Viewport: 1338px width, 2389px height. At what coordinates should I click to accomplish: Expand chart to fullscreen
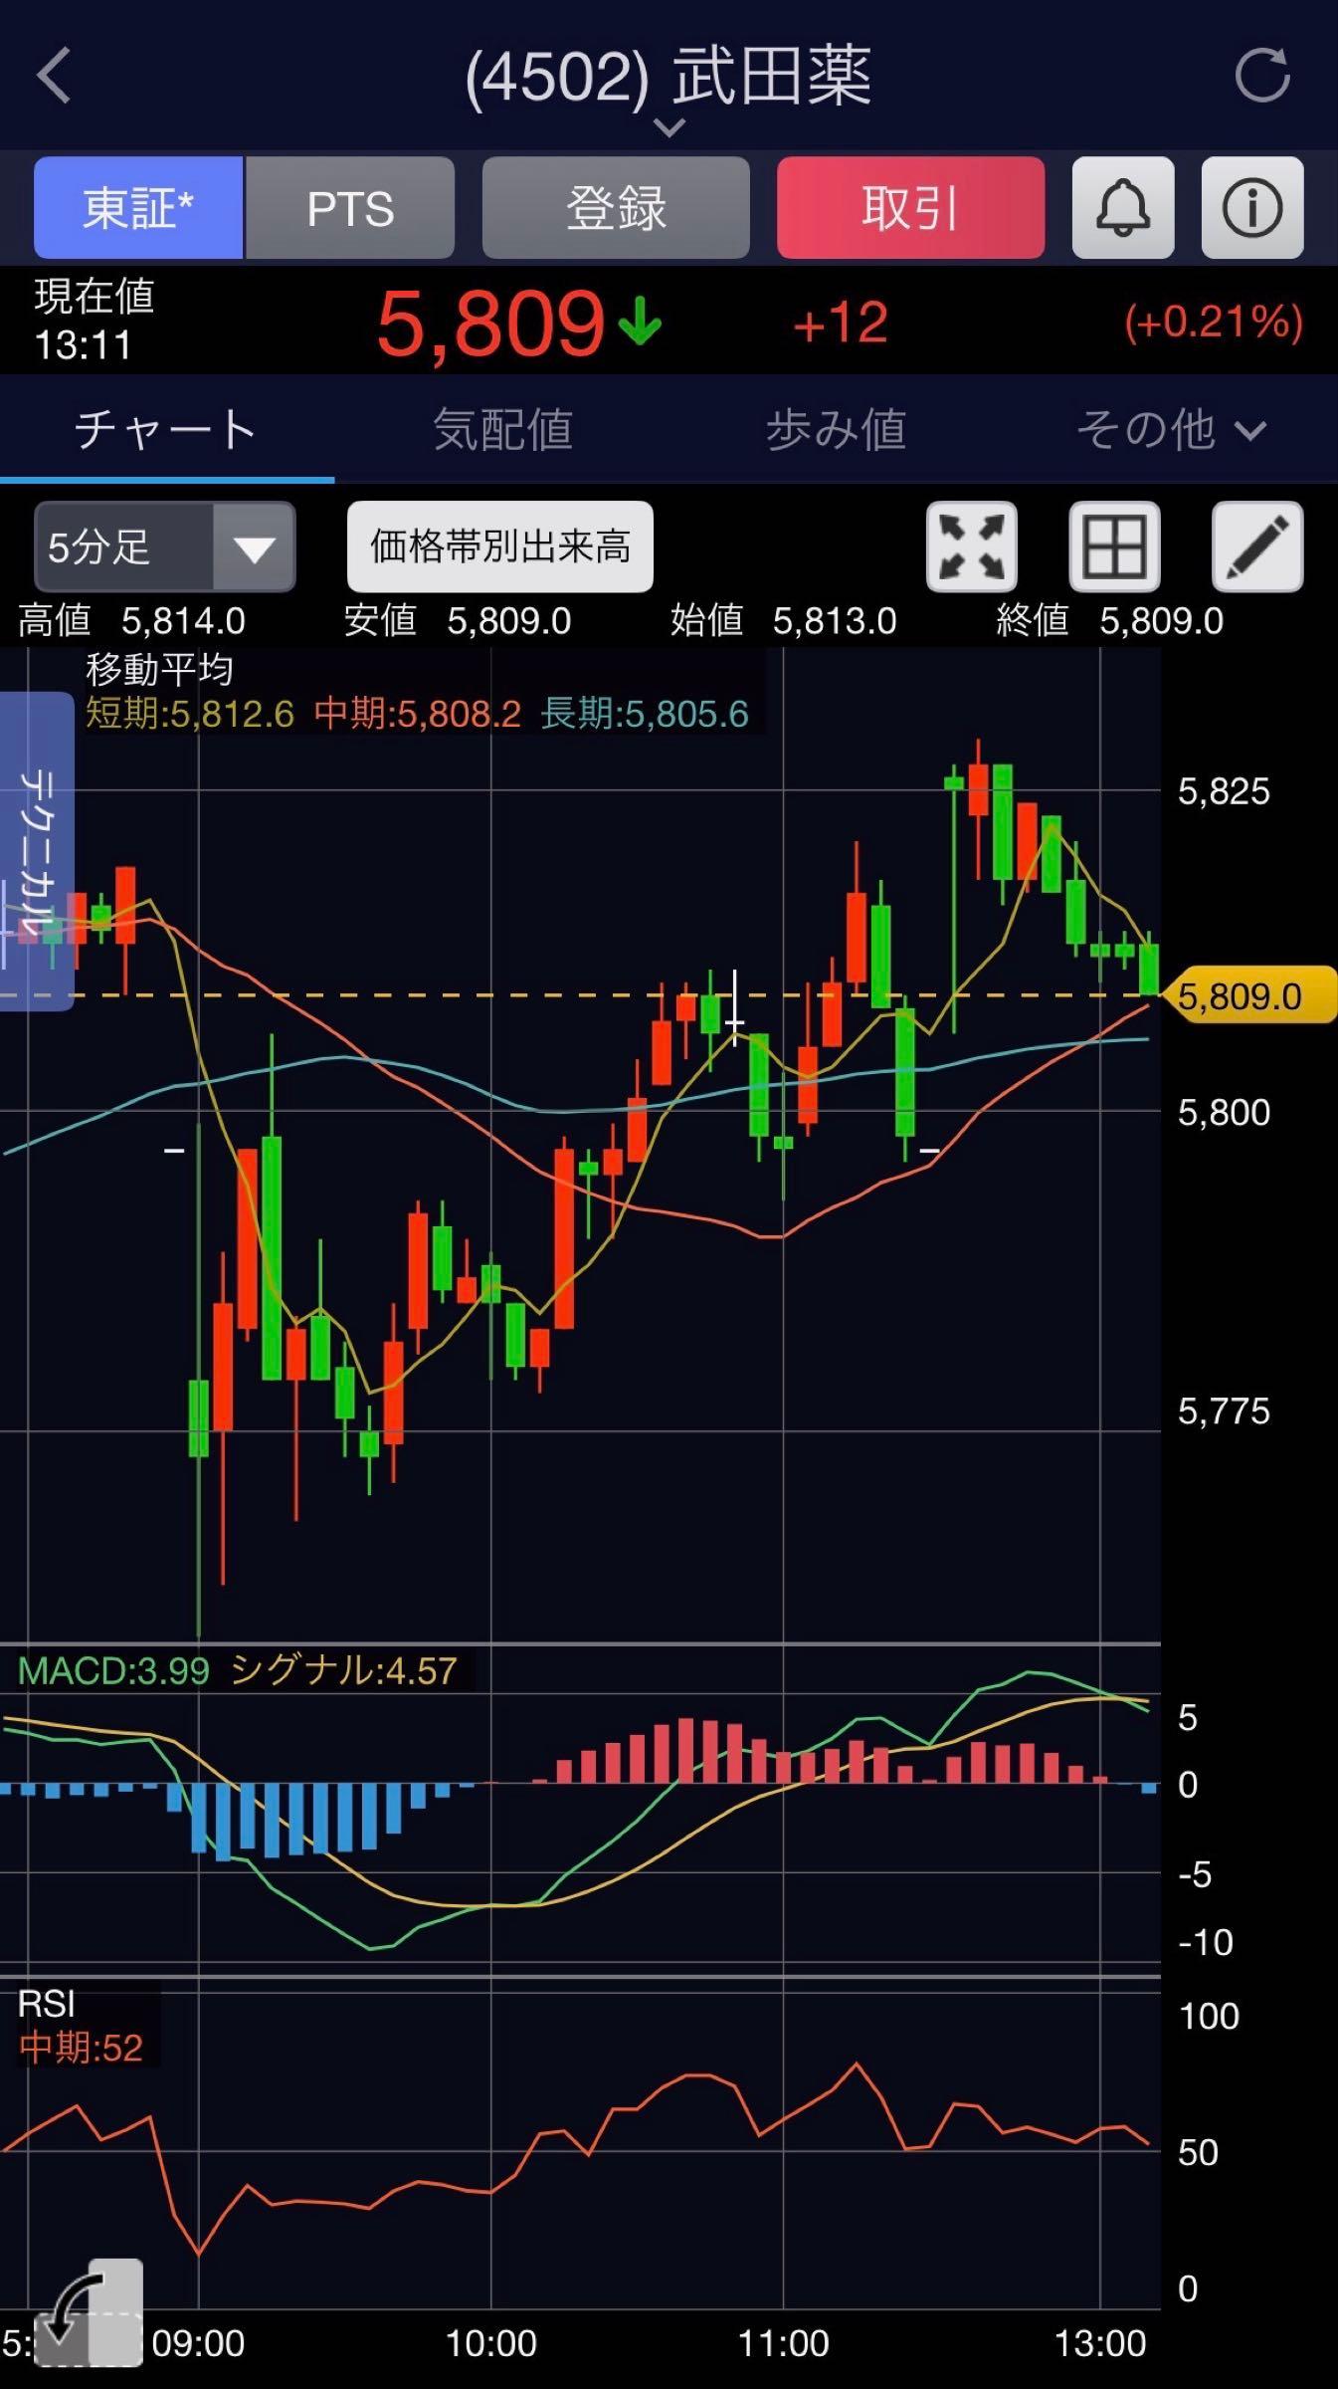tap(972, 546)
